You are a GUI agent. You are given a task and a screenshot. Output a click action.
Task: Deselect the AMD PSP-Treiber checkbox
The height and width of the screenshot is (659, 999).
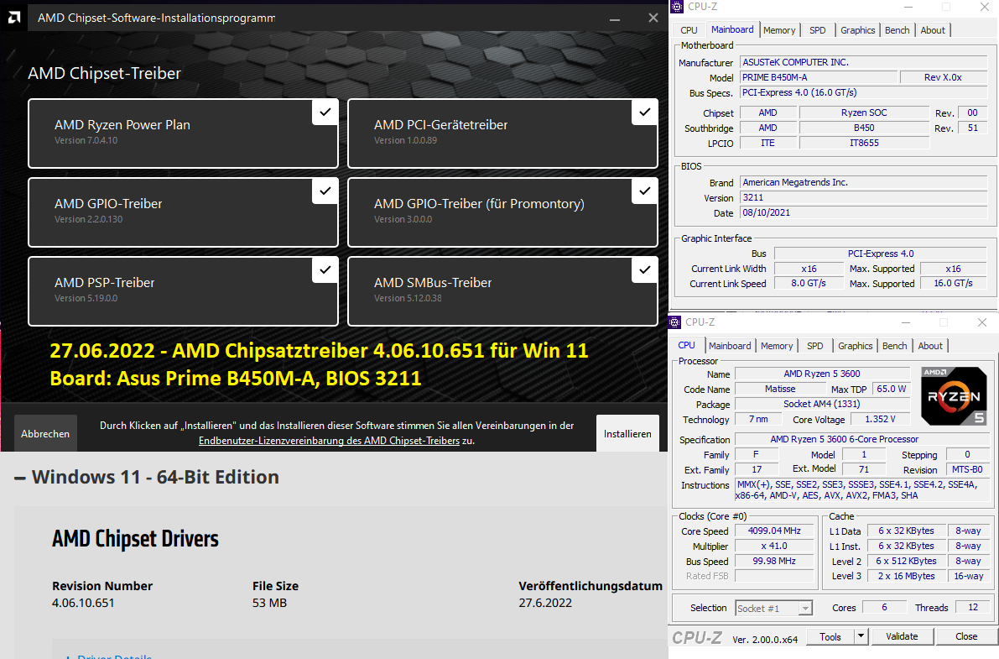pyautogui.click(x=325, y=269)
